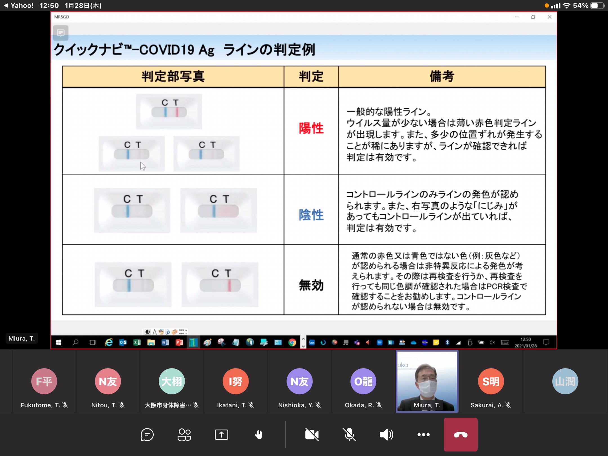This screenshot has width=608, height=456.
Task: Show the participants list icon
Action: (x=184, y=435)
